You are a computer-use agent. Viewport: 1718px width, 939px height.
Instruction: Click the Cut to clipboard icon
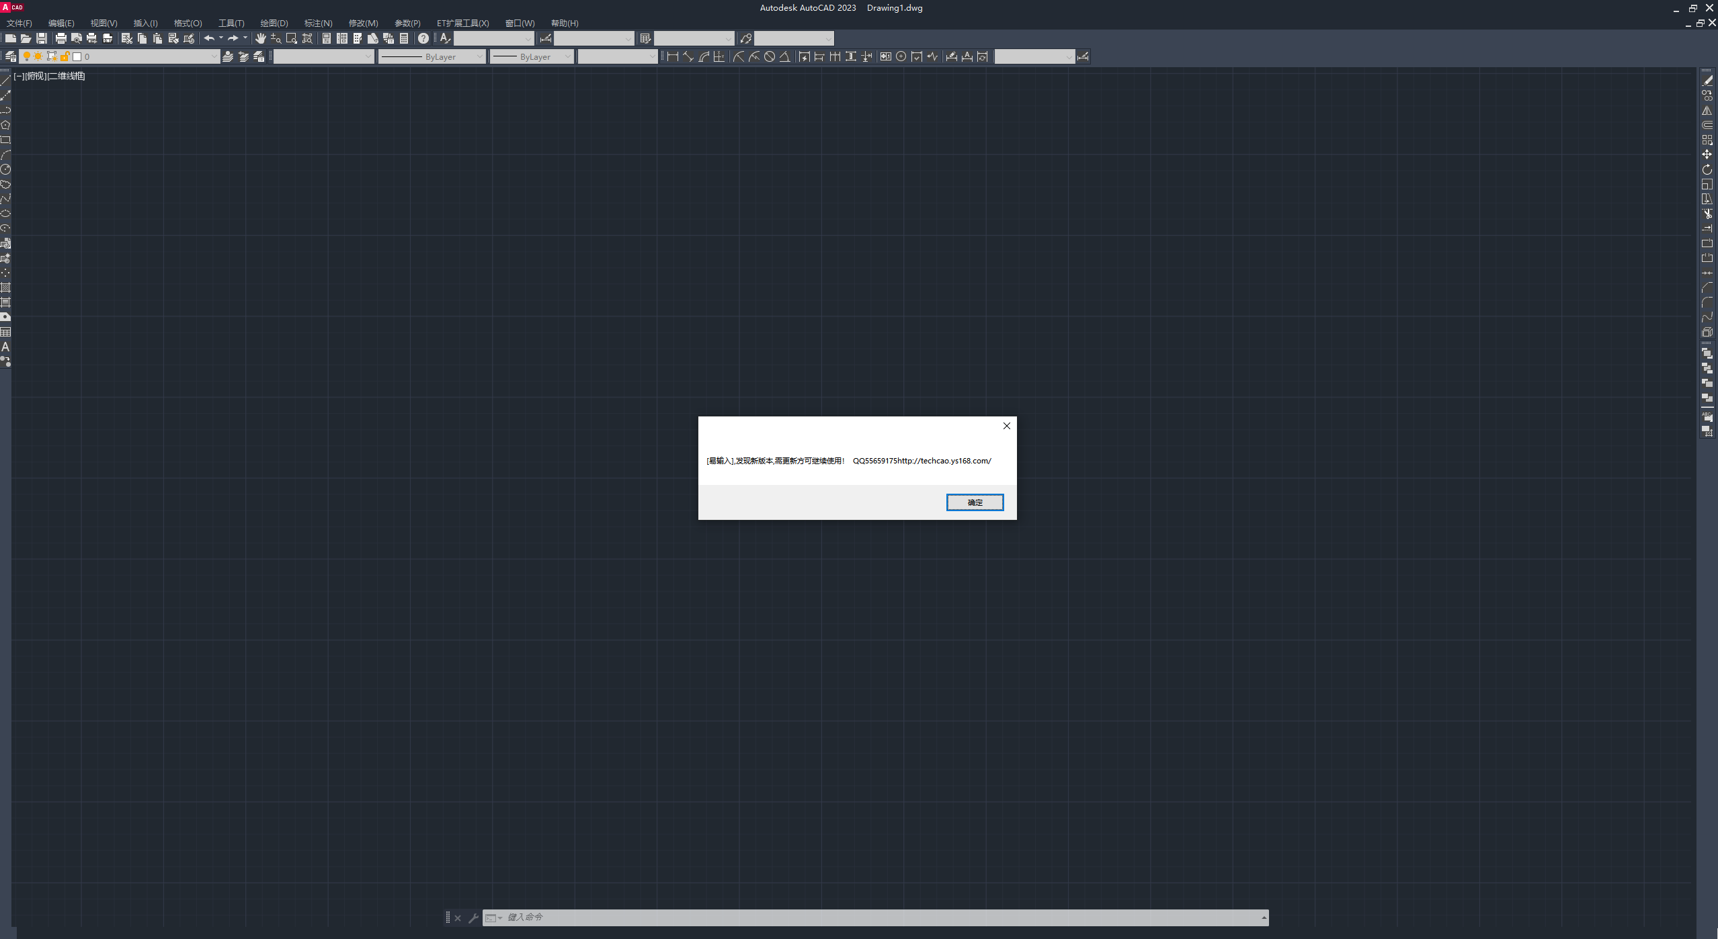(x=126, y=38)
